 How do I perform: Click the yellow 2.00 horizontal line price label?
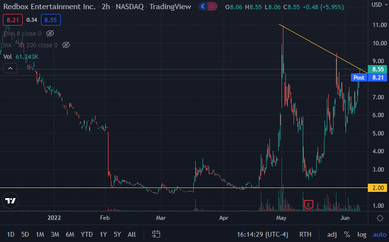coord(378,188)
